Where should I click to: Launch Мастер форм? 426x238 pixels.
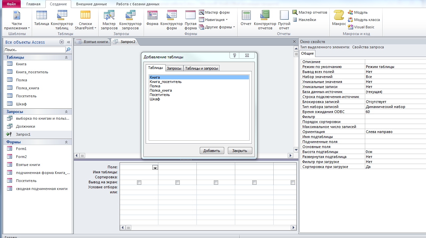(214, 12)
